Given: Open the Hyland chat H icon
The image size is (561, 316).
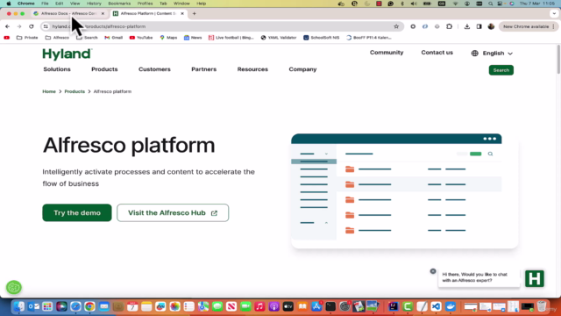Looking at the screenshot, I should [x=535, y=278].
